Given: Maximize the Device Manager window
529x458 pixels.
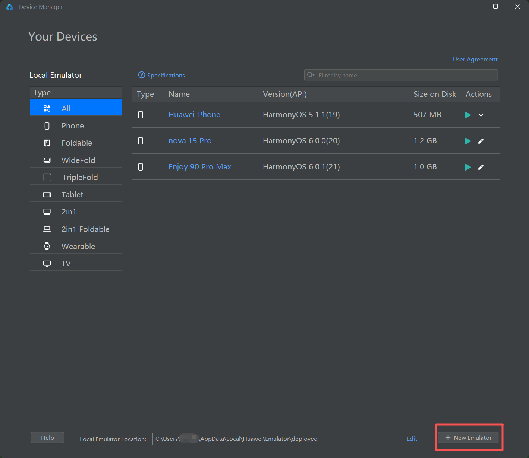Looking at the screenshot, I should tap(495, 6).
